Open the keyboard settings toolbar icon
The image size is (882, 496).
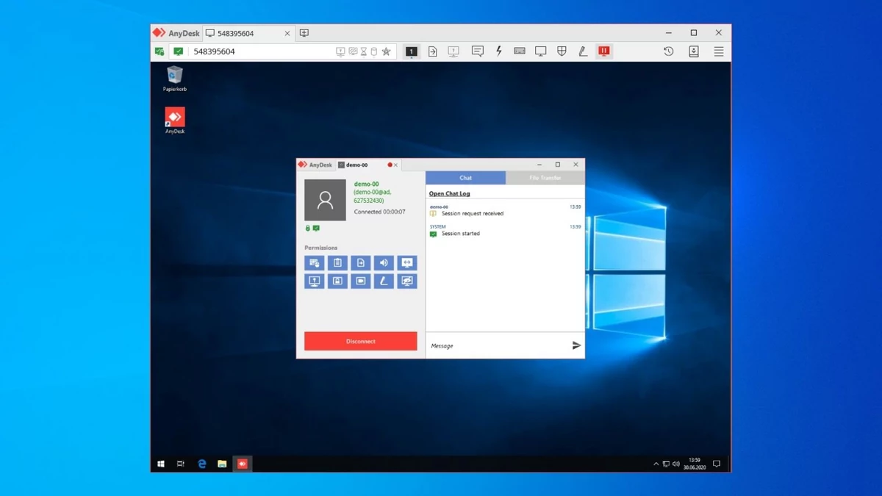tap(520, 51)
